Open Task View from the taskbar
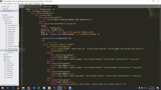This screenshot has width=161, height=90. [7, 88]
